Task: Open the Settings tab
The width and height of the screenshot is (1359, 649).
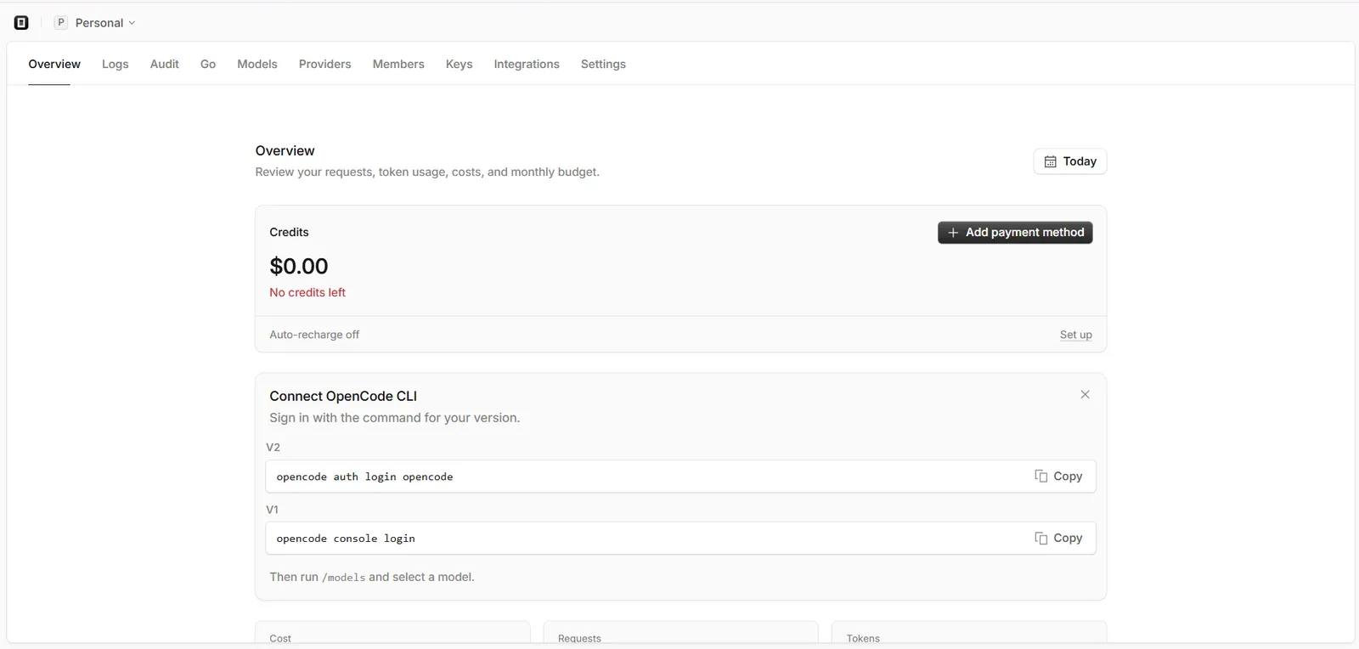Action: (x=603, y=64)
